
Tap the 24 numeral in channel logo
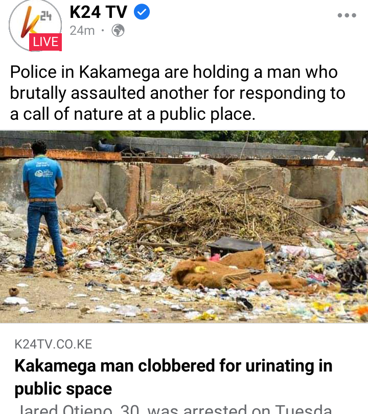46,16
